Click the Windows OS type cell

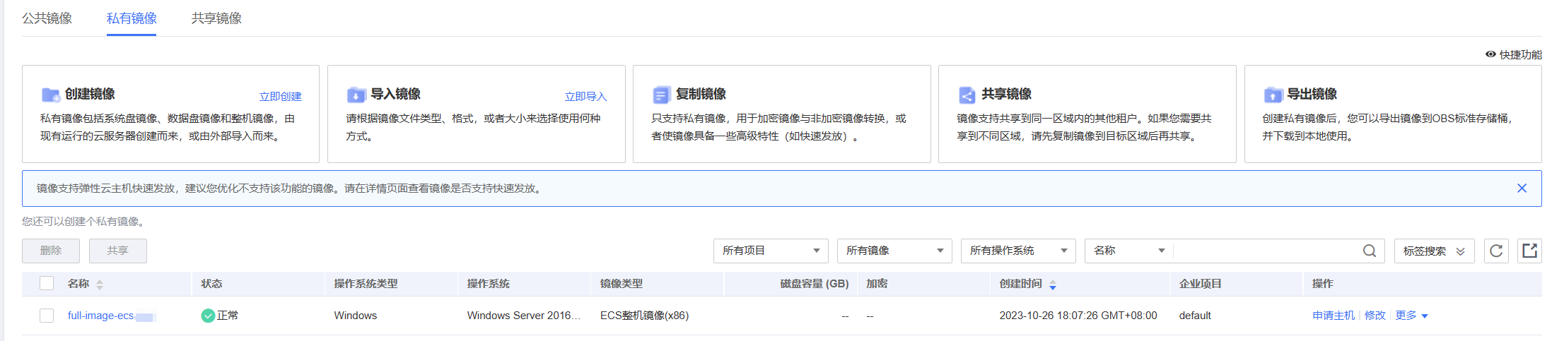(356, 316)
